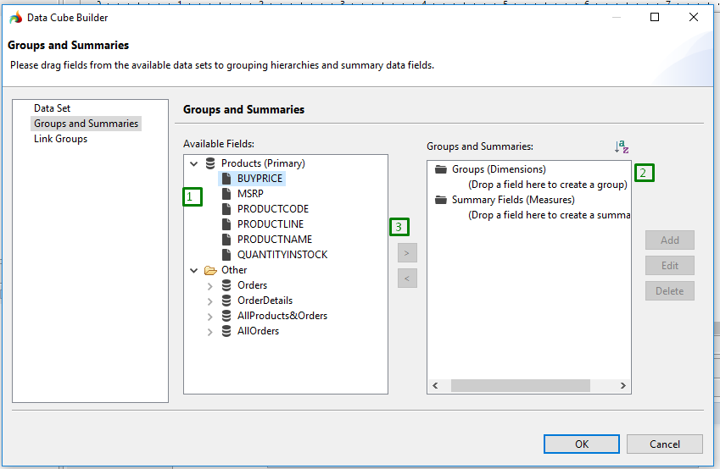This screenshot has height=469, width=720.
Task: Click the Cancel button
Action: point(664,444)
